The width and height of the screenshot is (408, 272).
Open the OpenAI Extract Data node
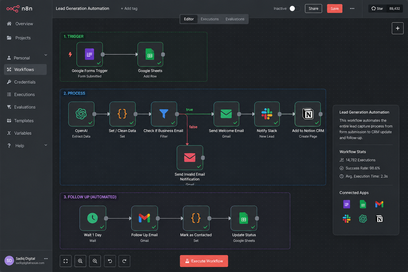pos(81,114)
